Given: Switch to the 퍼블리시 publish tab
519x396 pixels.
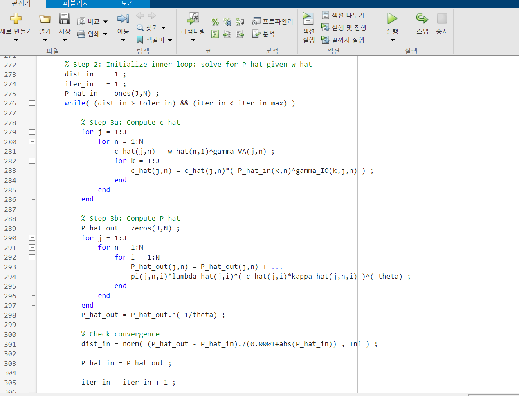Looking at the screenshot, I should 76,4.
